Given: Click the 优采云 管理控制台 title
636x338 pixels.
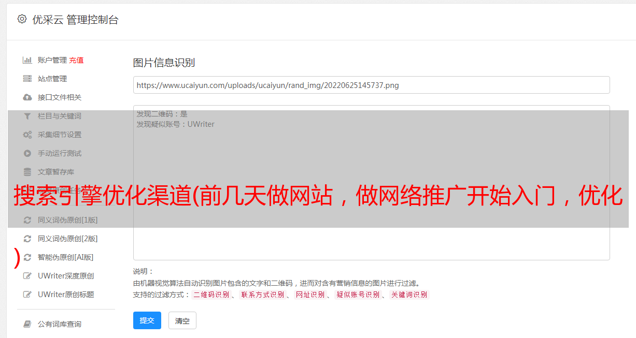Looking at the screenshot, I should pos(75,20).
